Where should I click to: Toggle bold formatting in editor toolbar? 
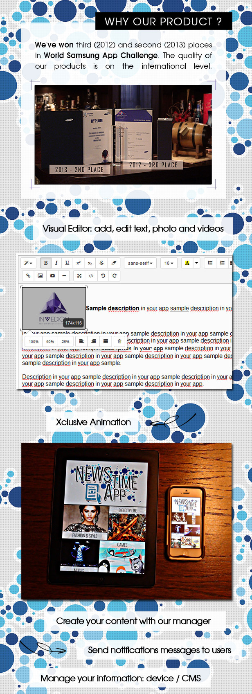(46, 263)
